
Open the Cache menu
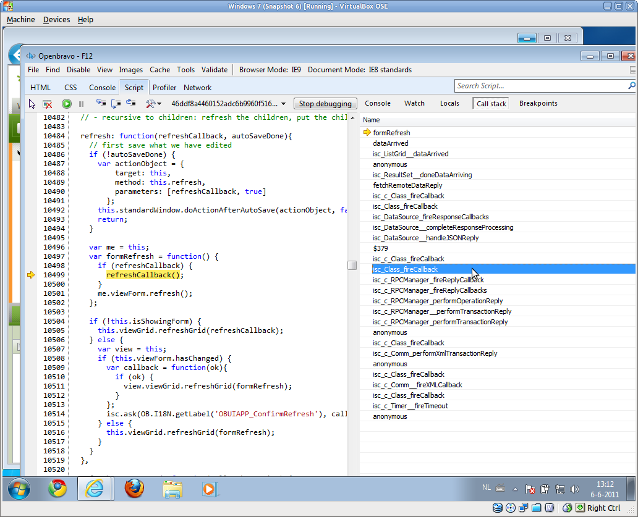[159, 70]
